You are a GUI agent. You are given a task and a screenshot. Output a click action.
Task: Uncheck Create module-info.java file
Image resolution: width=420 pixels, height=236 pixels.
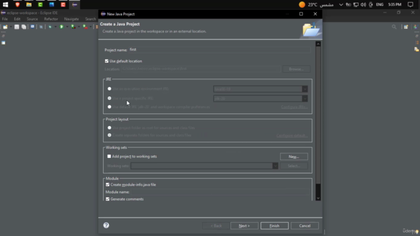pyautogui.click(x=108, y=185)
